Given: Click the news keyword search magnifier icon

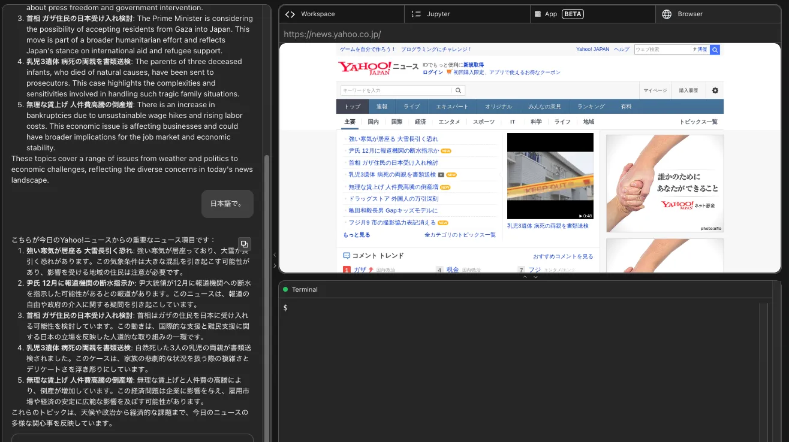Looking at the screenshot, I should point(458,90).
